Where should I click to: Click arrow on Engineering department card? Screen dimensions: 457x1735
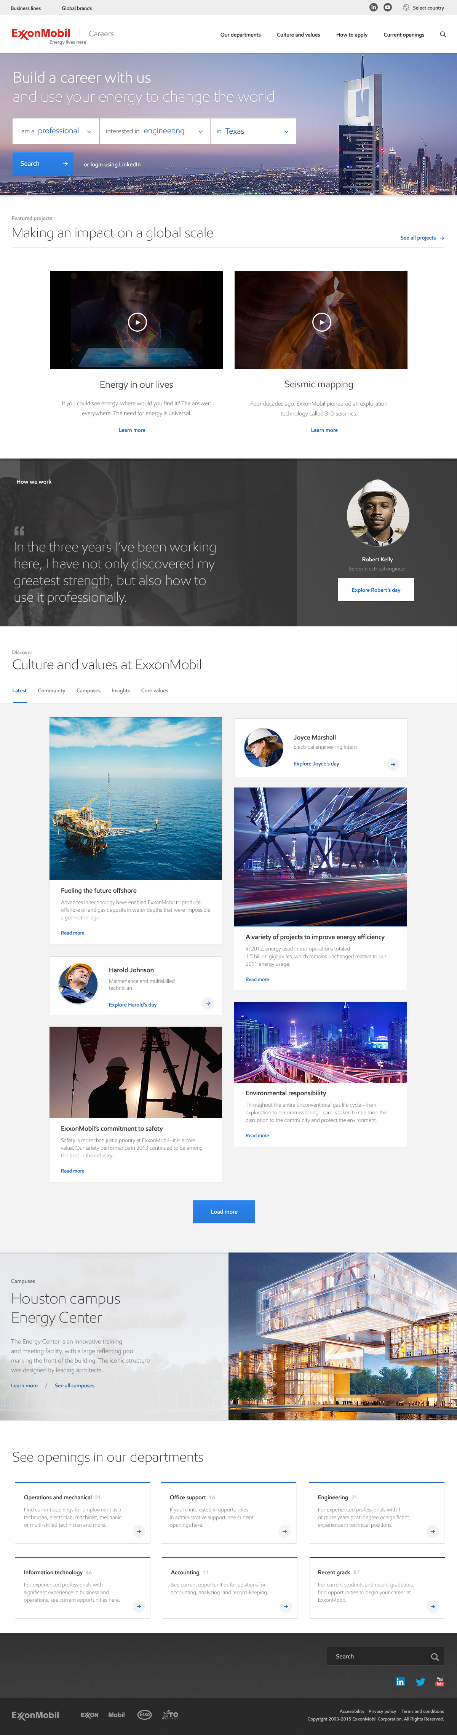(433, 1531)
